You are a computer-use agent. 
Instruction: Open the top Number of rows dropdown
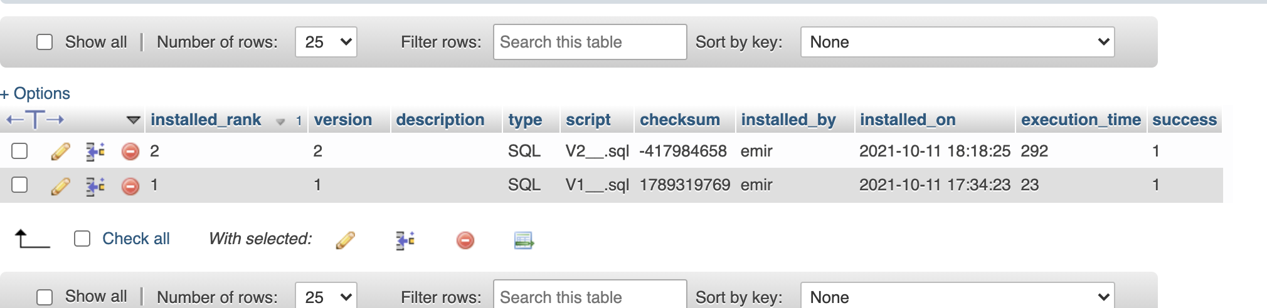326,42
